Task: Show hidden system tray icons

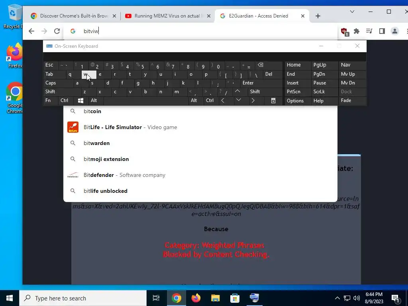Action: [337, 298]
